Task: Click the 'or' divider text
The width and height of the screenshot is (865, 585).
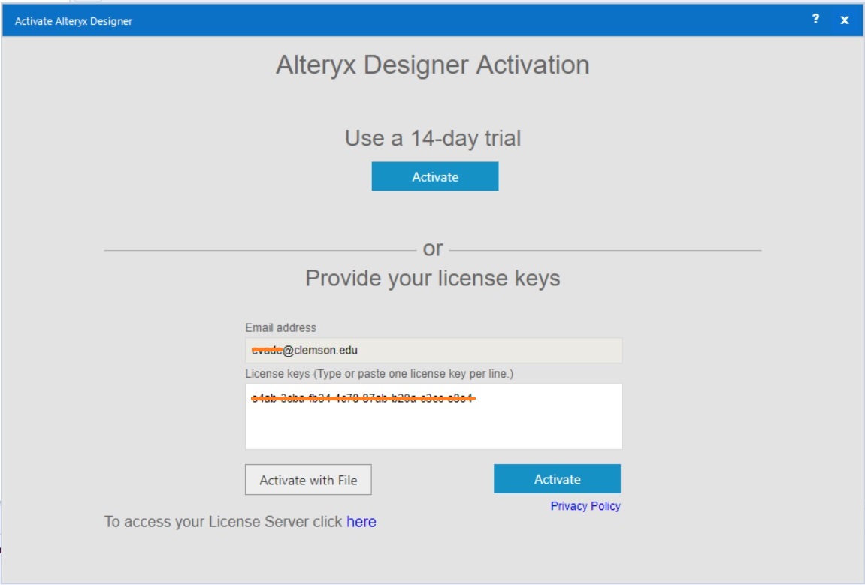Action: pyautogui.click(x=433, y=249)
